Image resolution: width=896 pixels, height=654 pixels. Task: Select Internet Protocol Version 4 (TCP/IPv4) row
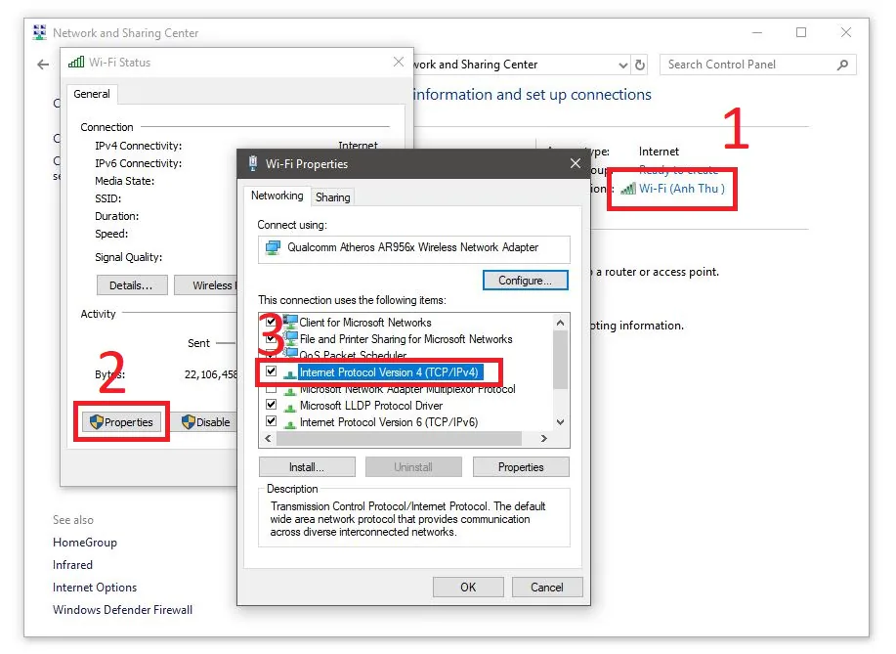pyautogui.click(x=389, y=372)
